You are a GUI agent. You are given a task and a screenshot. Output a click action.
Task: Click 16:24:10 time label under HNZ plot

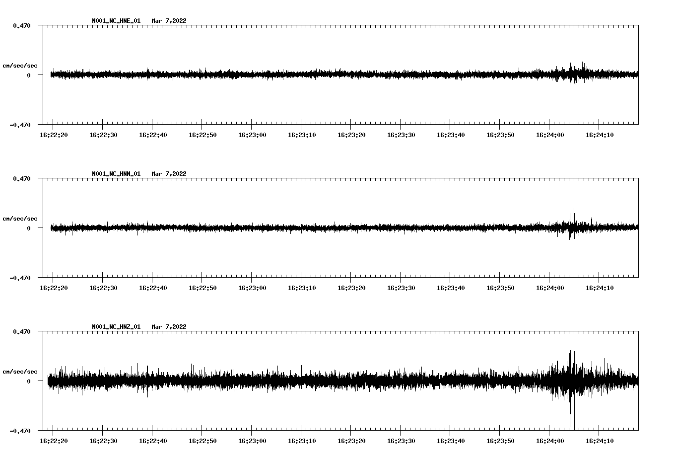[x=600, y=441]
